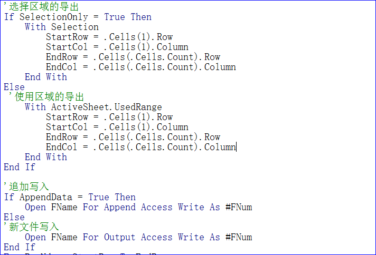Click the first End With keyword

pyautogui.click(x=46, y=77)
